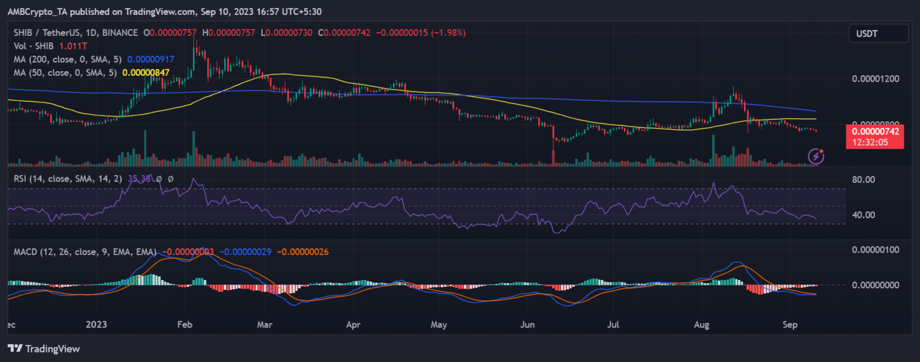This screenshot has width=920, height=362.
Task: Click the MACD 0.00000100 axis label
Action: 876,249
